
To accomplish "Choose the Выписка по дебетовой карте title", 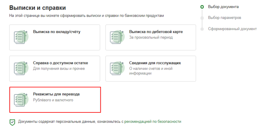I will (x=156, y=32).
